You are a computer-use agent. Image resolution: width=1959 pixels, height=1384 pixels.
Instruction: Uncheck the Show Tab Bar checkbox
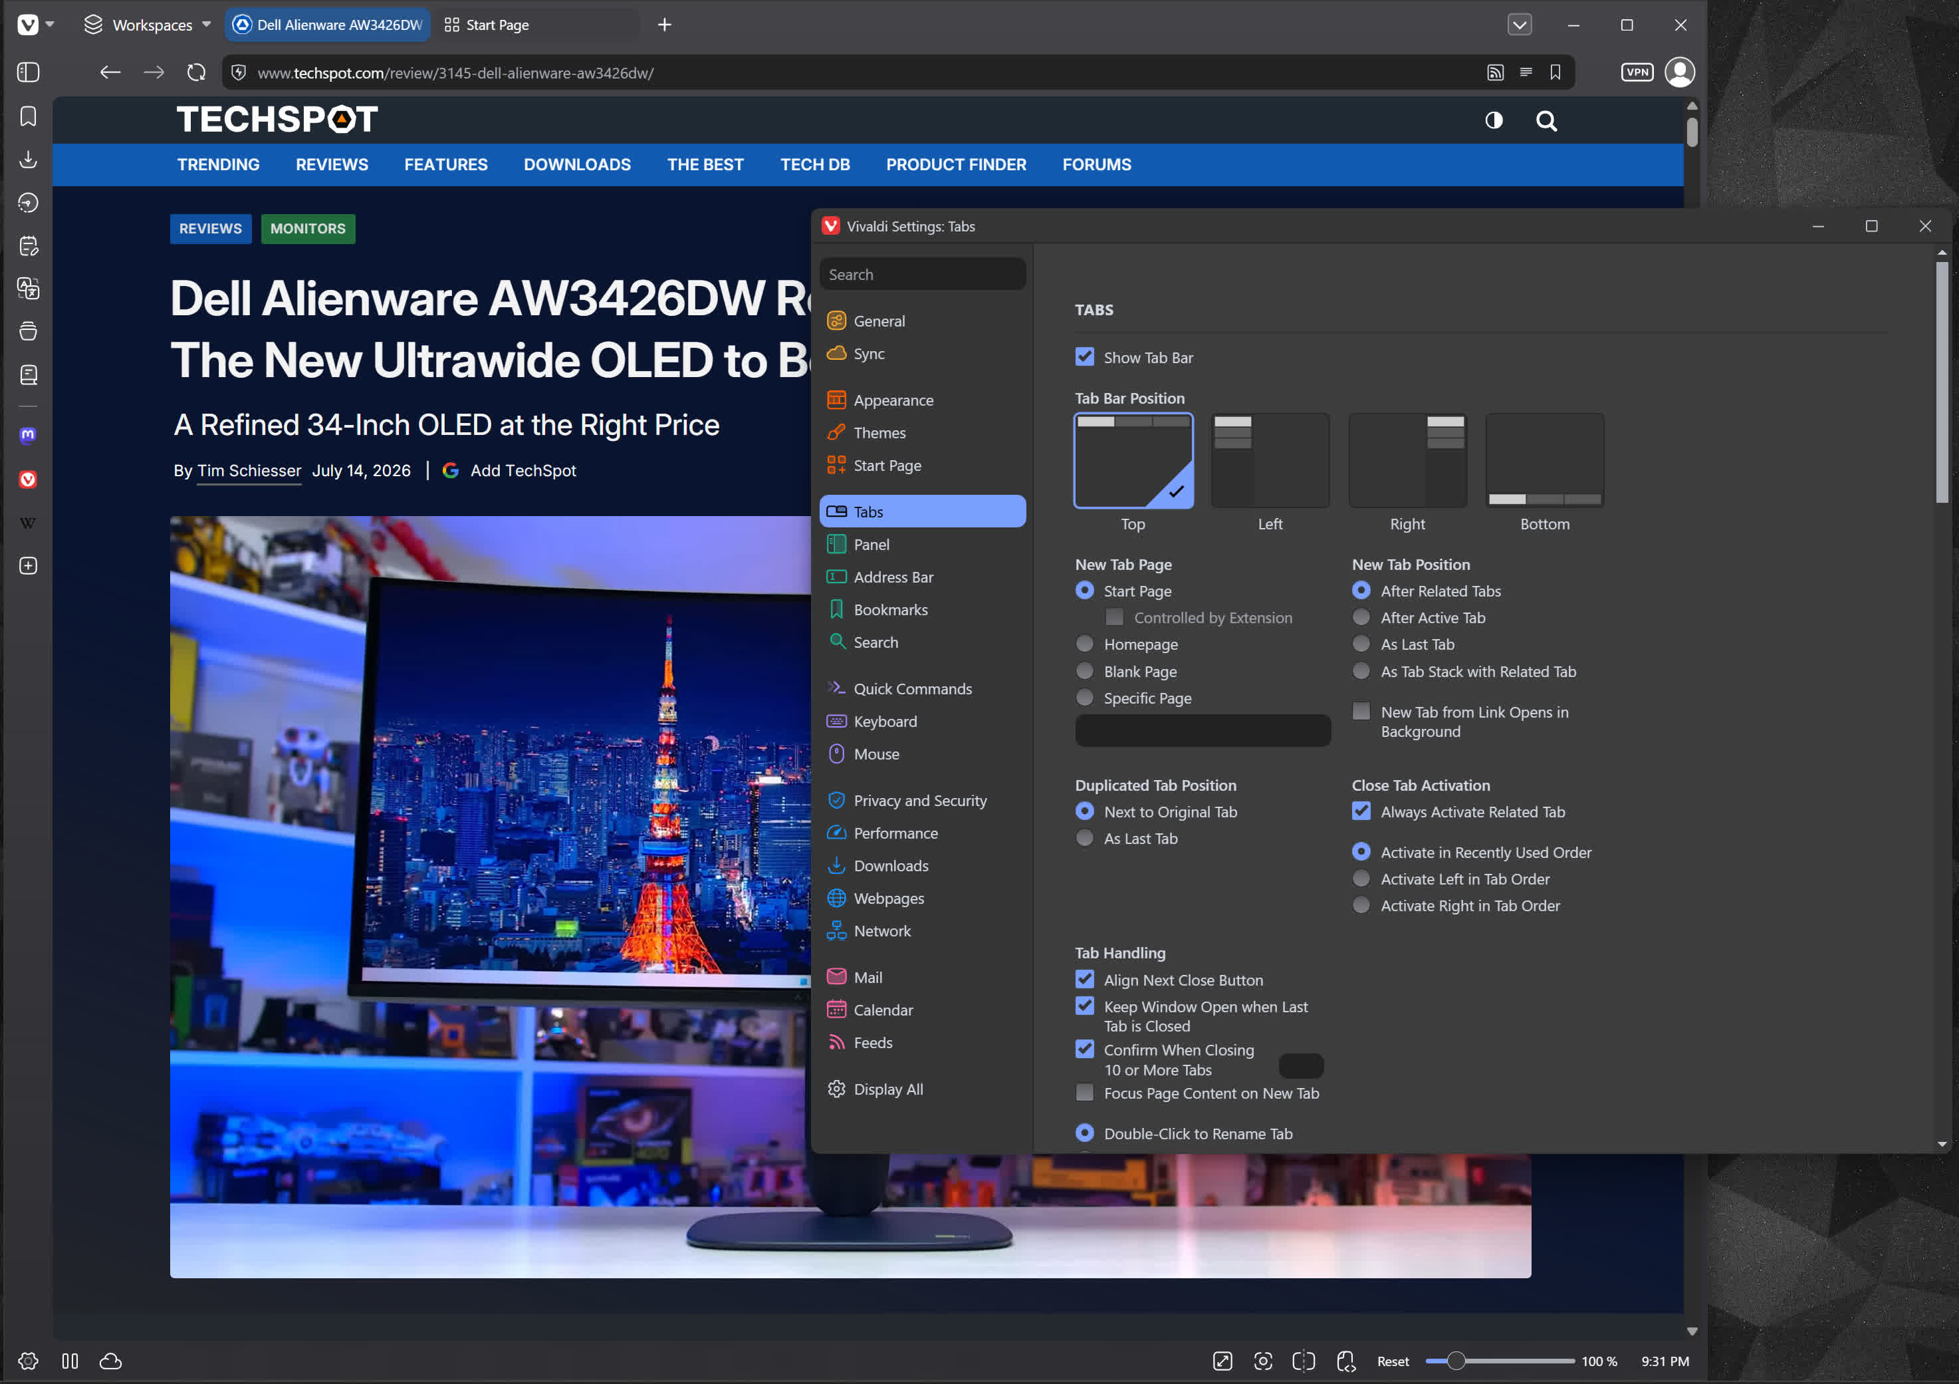click(1084, 357)
